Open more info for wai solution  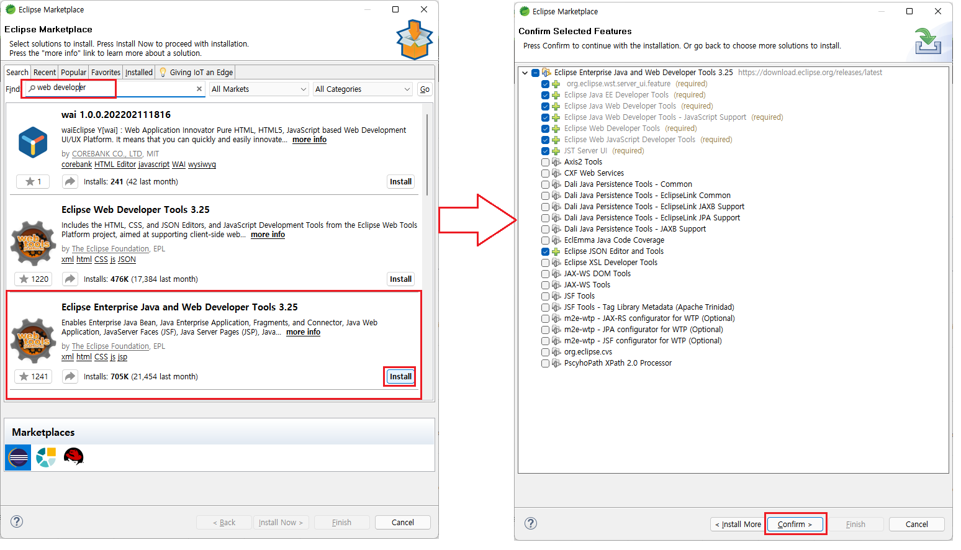309,140
